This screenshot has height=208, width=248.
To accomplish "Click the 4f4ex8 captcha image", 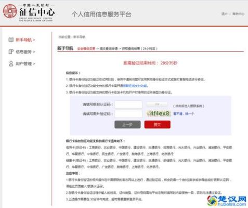I will [159, 113].
